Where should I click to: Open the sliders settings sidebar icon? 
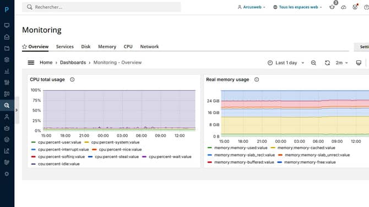7,82
